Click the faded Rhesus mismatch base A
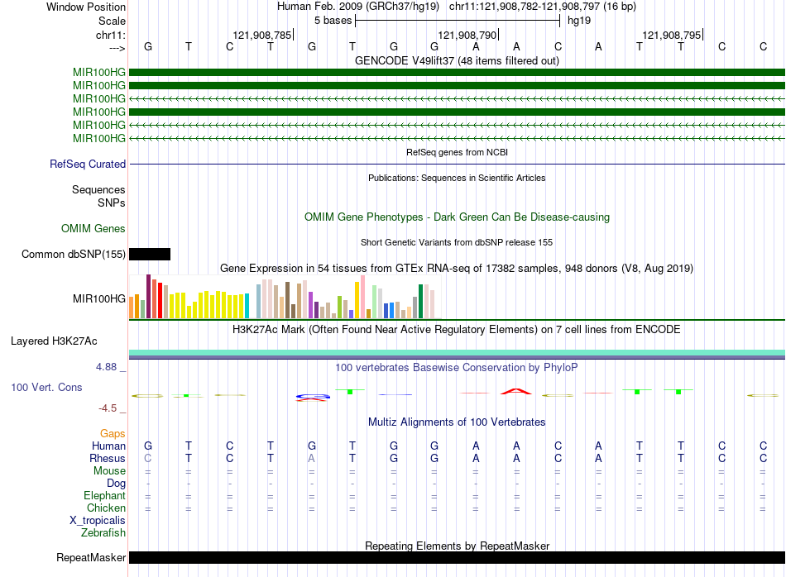 coord(311,458)
